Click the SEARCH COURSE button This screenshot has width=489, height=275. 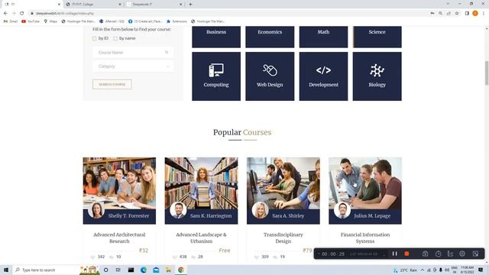pos(112,84)
